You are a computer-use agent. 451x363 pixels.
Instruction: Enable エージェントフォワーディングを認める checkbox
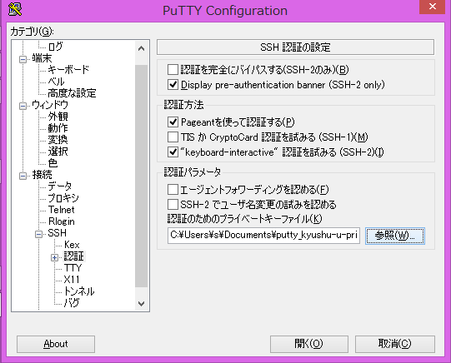(x=173, y=190)
